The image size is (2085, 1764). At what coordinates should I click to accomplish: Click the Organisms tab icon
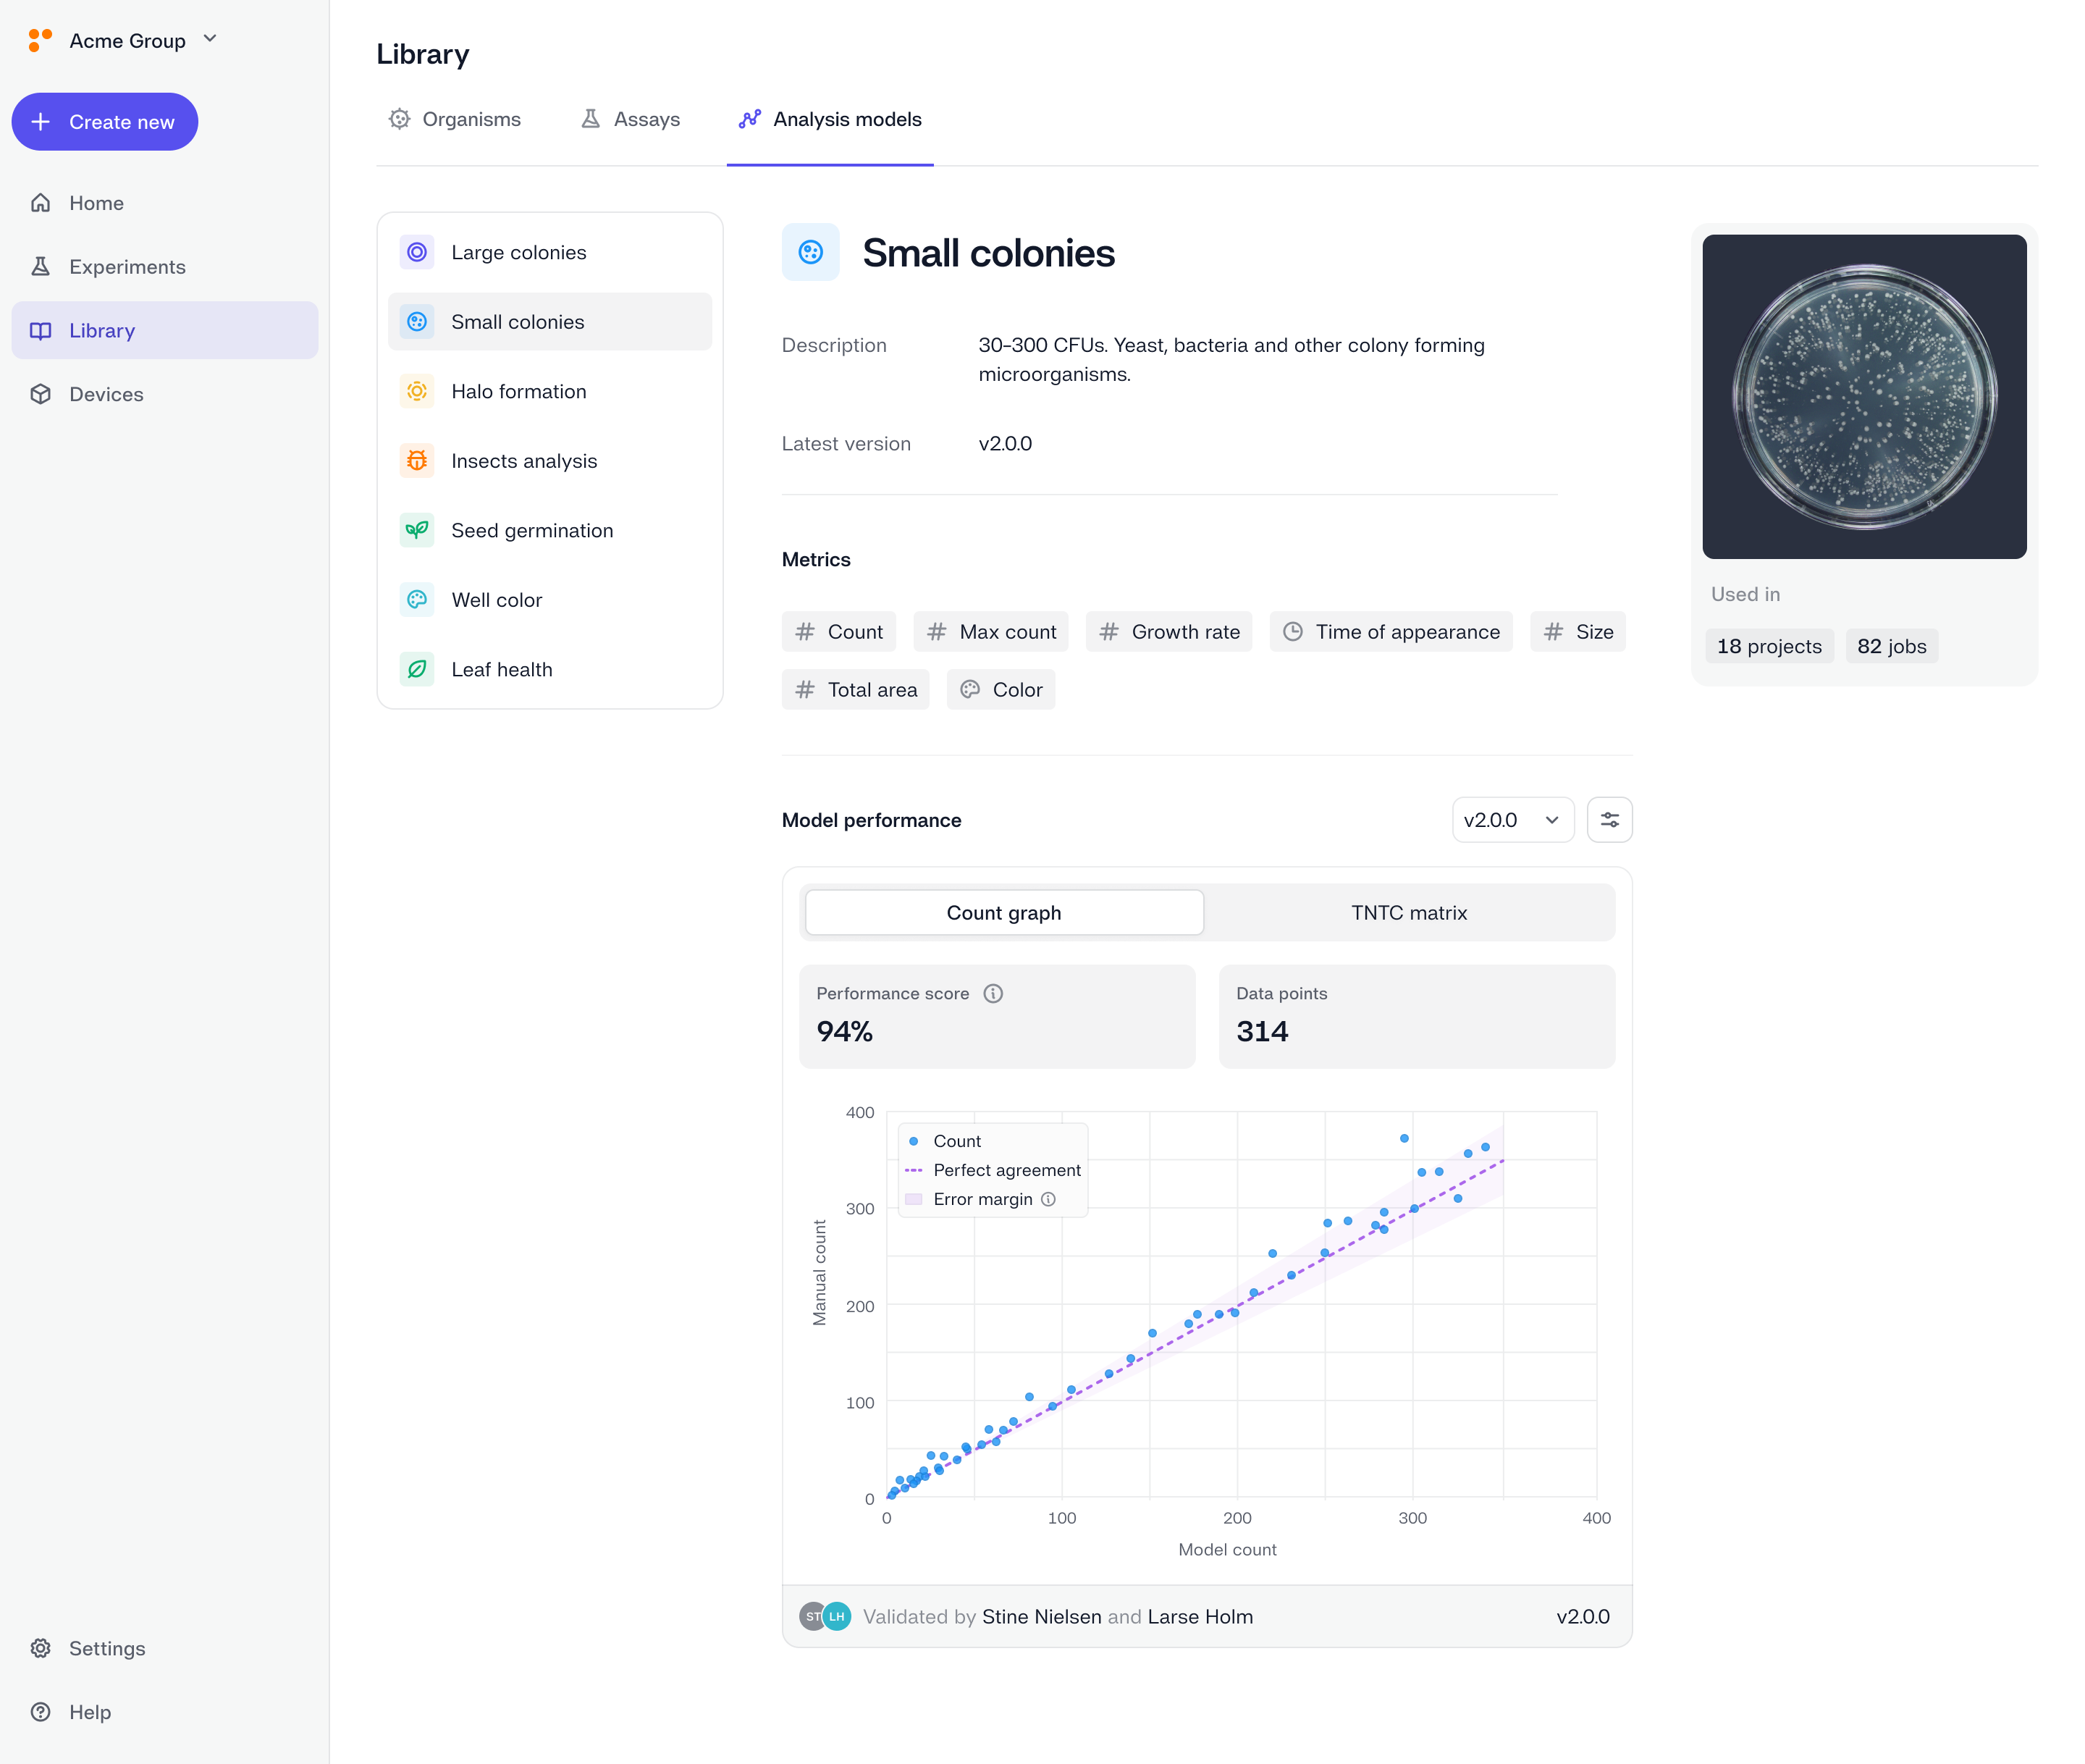coord(400,119)
